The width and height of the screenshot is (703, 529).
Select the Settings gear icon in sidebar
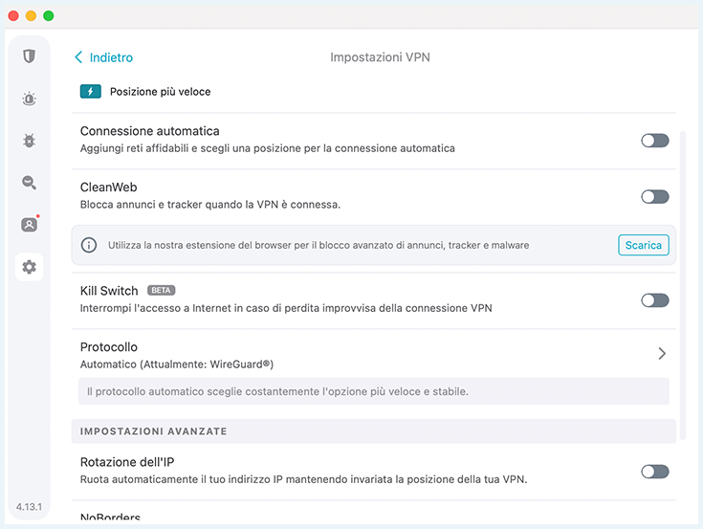point(29,267)
